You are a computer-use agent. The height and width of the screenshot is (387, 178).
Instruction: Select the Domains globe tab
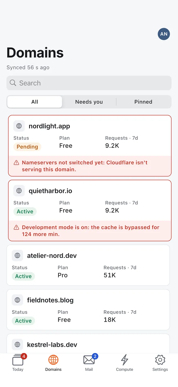[x=53, y=363]
